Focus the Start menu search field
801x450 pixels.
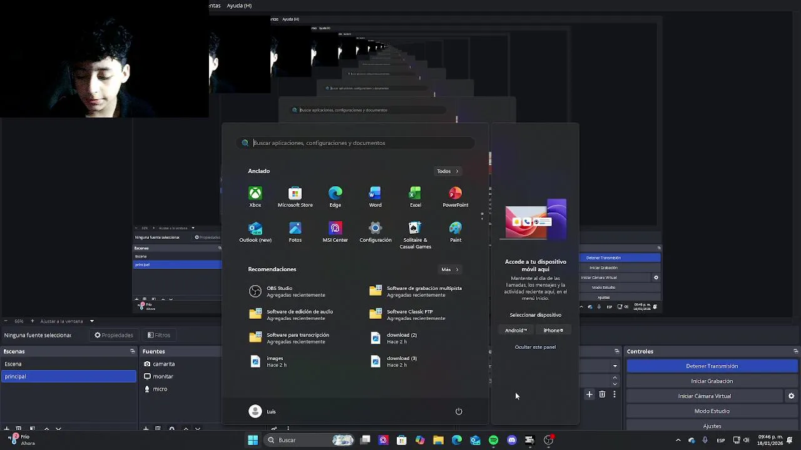tap(355, 143)
